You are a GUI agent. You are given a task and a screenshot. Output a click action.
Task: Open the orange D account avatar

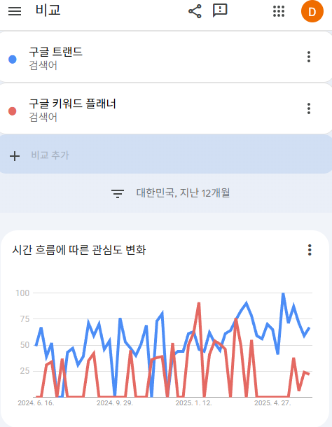coord(312,12)
